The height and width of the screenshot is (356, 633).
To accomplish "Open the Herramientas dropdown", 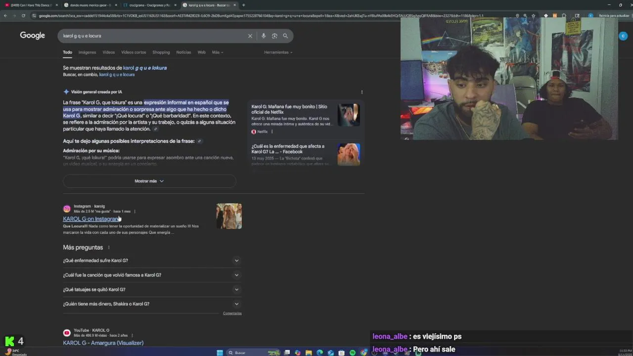I will pos(278,52).
